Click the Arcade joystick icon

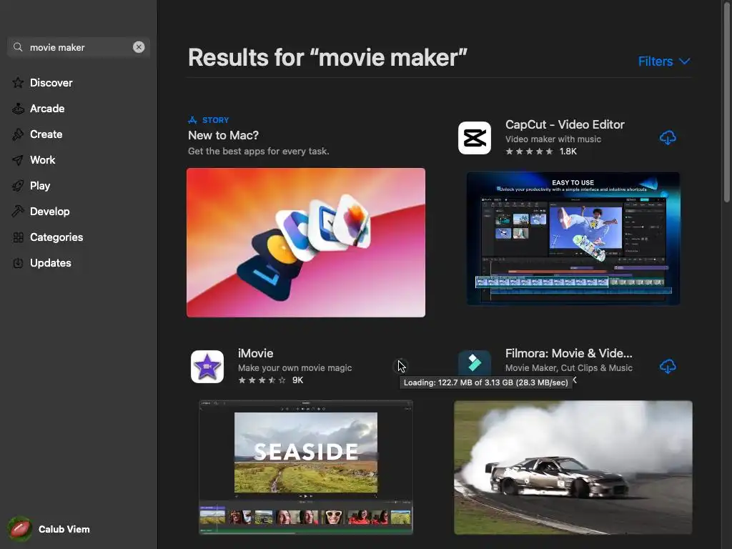(x=18, y=109)
